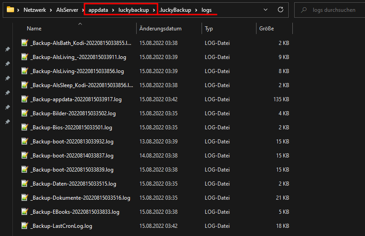Navigate to .luckyBackup breadcrumb segment
Viewport: 365px width, 236px height.
(175, 10)
